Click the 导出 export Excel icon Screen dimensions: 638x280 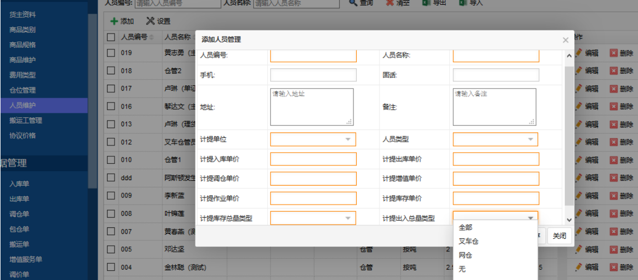click(427, 3)
